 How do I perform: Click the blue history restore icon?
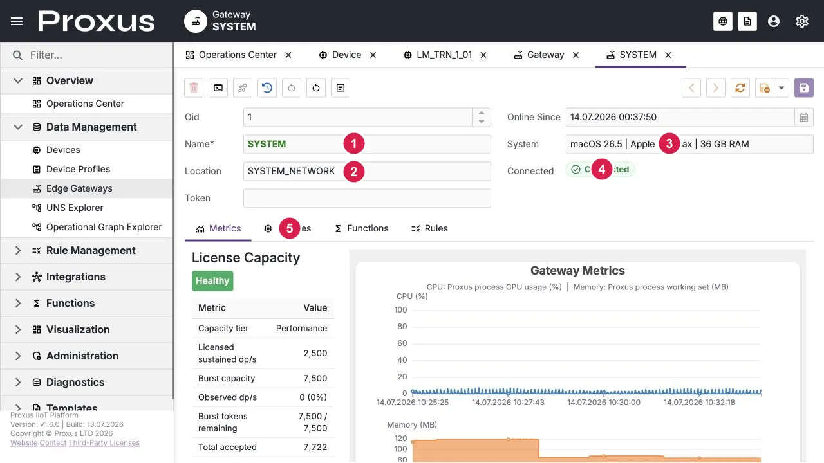tap(267, 88)
